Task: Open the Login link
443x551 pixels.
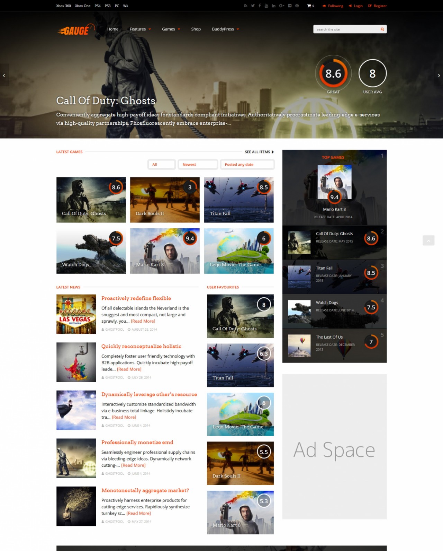Action: pos(356,6)
